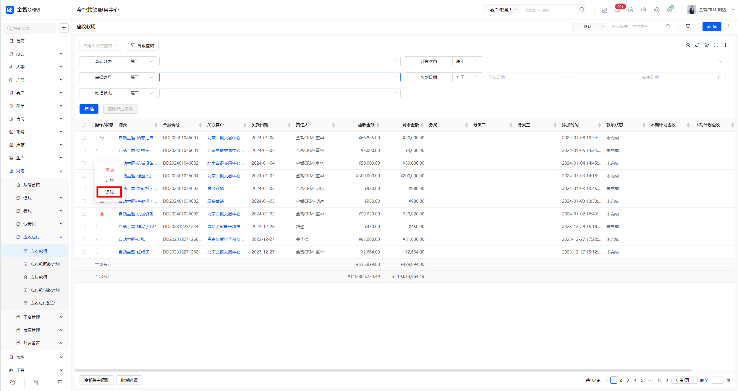
Task: Open the 单据编号 value dropdown
Action: pos(280,77)
